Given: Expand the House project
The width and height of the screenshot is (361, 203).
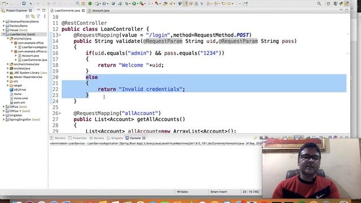Looking at the screenshot, I should tap(4, 30).
